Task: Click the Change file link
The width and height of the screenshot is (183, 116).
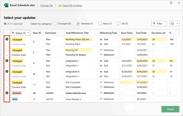Action: click(x=46, y=5)
